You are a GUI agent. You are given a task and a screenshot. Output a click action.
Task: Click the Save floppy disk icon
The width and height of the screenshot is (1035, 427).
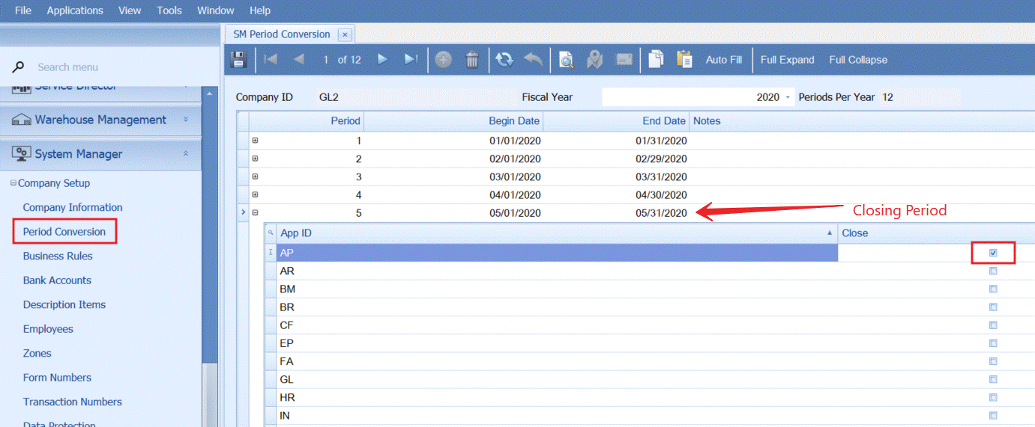point(238,60)
